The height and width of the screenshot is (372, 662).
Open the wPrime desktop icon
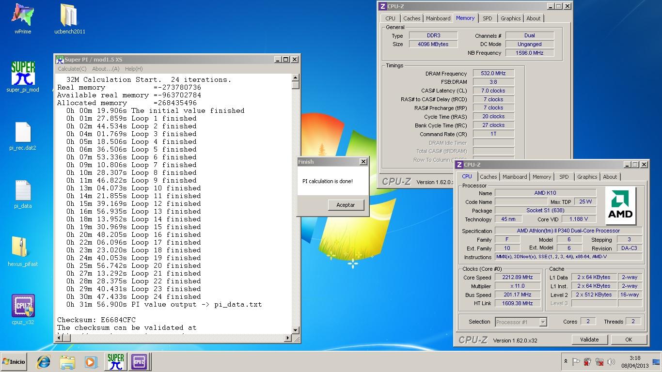click(x=23, y=18)
